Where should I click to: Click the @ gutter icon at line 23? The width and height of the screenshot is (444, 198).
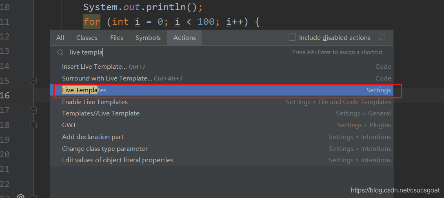click(x=20, y=196)
